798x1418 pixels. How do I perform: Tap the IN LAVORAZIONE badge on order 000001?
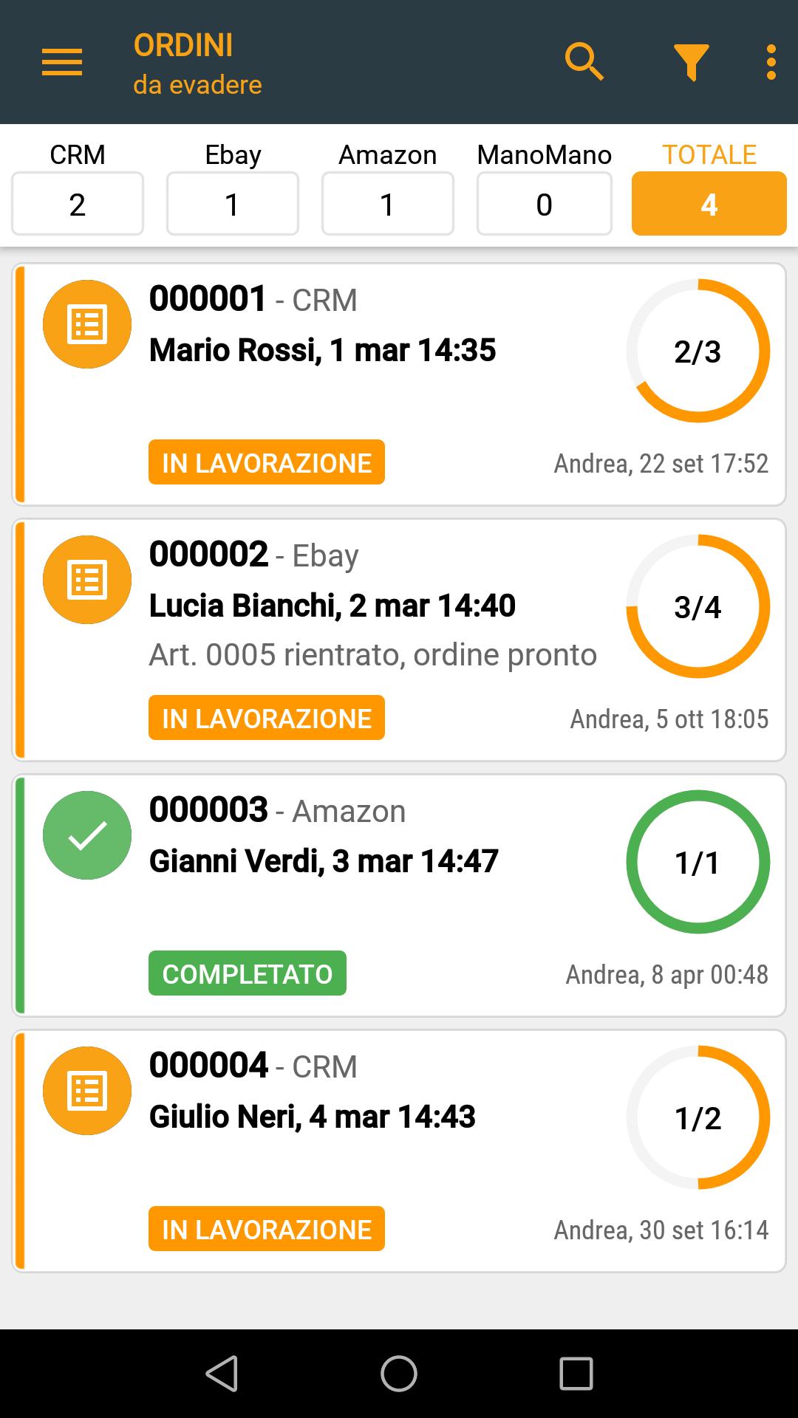pyautogui.click(x=267, y=462)
